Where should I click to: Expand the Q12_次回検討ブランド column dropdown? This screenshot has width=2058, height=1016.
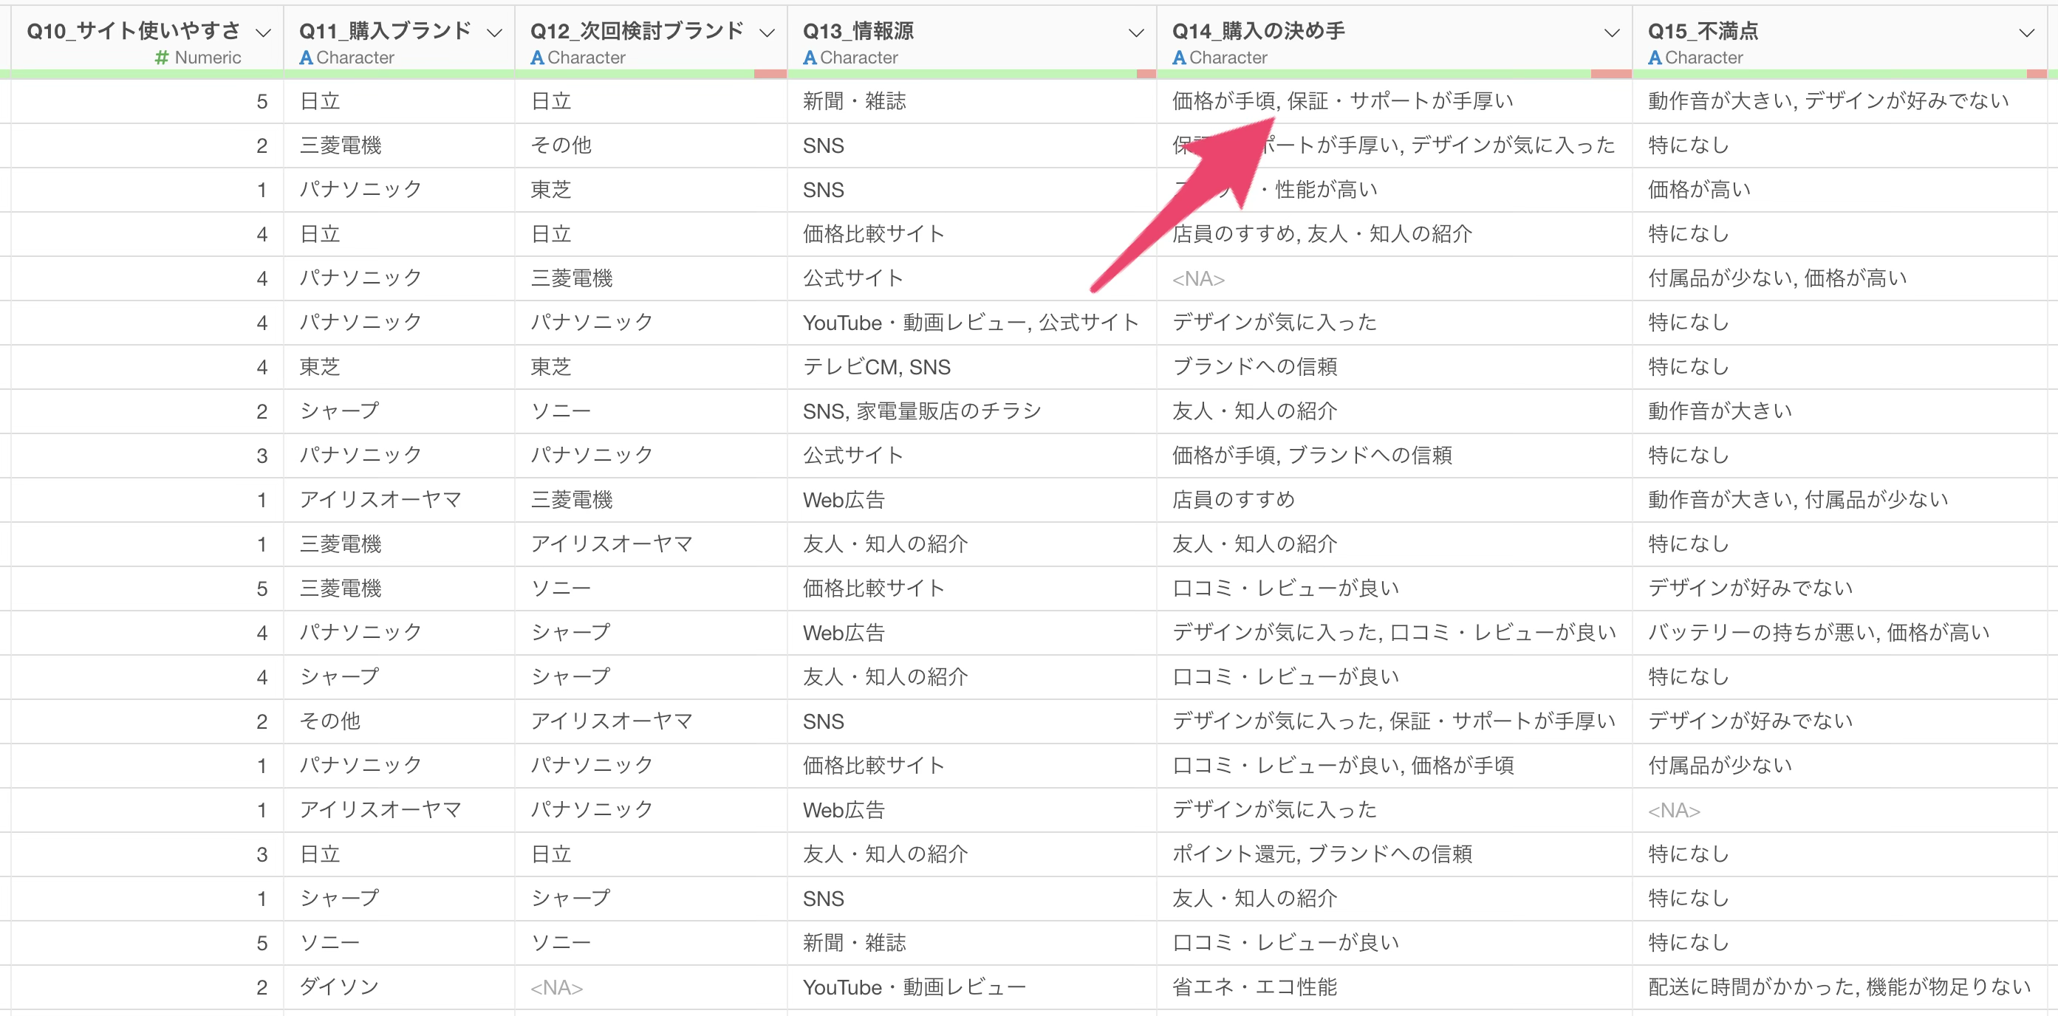tap(767, 32)
